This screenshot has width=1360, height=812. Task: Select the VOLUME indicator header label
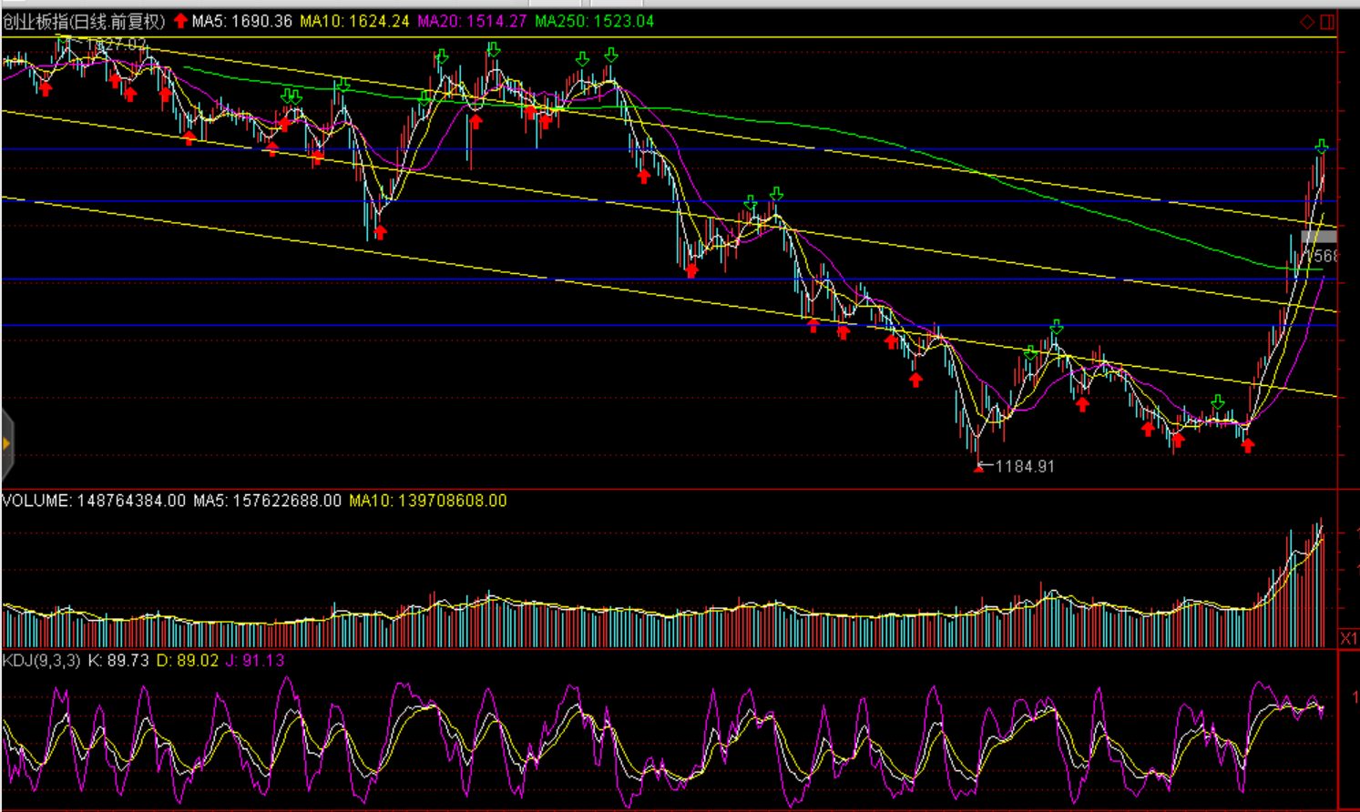(94, 501)
